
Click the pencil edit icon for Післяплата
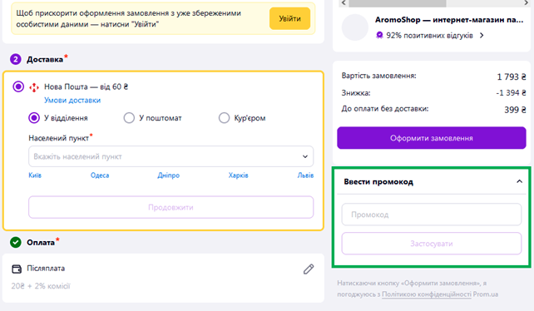click(x=309, y=269)
